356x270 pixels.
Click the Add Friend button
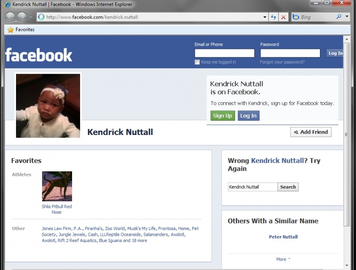click(x=311, y=132)
